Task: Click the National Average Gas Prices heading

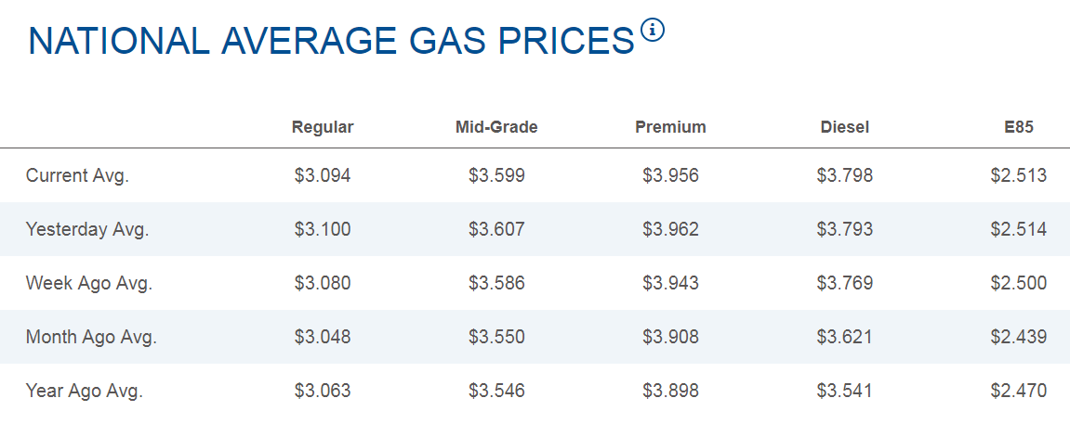Action: (x=330, y=42)
